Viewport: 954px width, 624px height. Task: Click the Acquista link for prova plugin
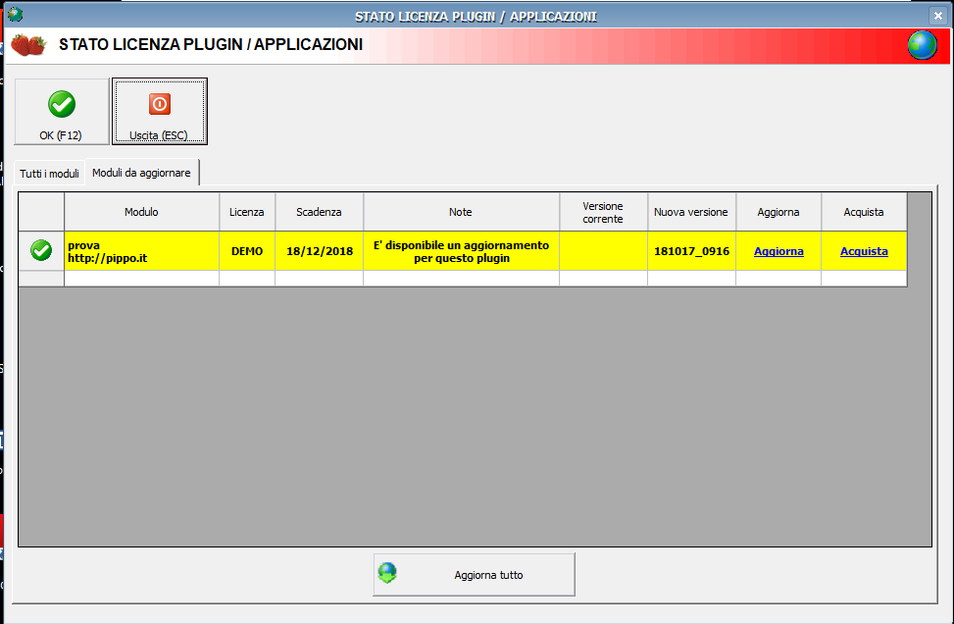[864, 251]
